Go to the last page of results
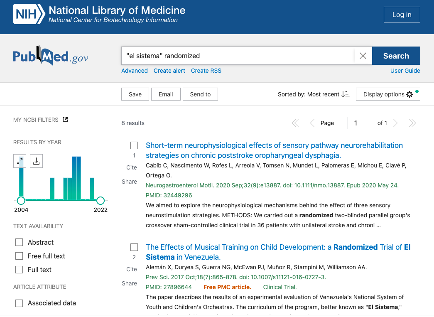 [412, 123]
